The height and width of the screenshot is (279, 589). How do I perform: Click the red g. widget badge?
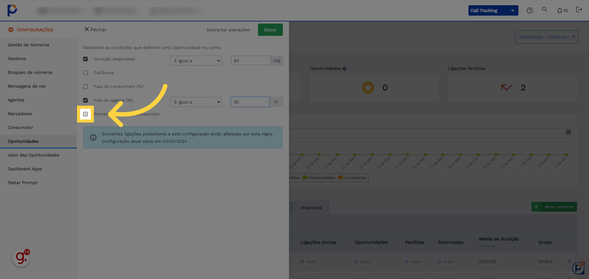coord(21,258)
